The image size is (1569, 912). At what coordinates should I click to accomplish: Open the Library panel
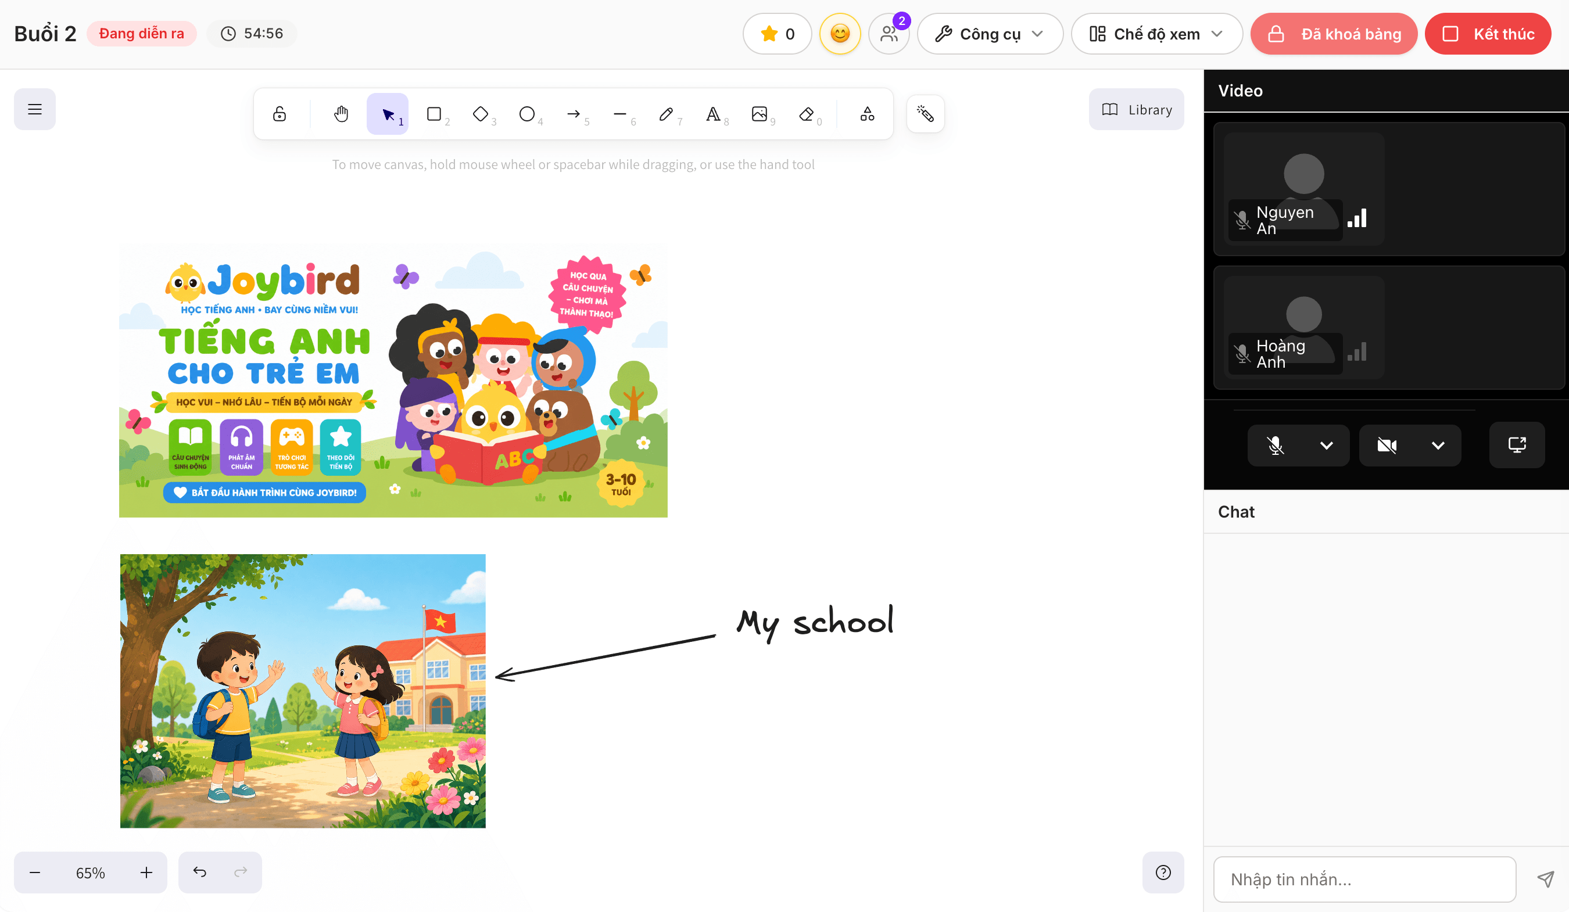point(1136,110)
